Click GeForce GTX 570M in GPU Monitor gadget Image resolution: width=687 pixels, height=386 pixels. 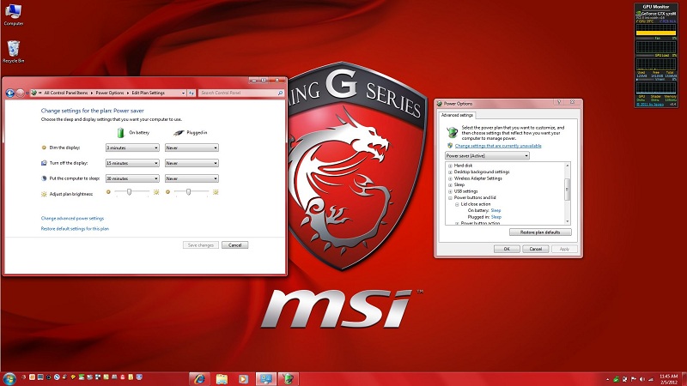[x=659, y=14]
